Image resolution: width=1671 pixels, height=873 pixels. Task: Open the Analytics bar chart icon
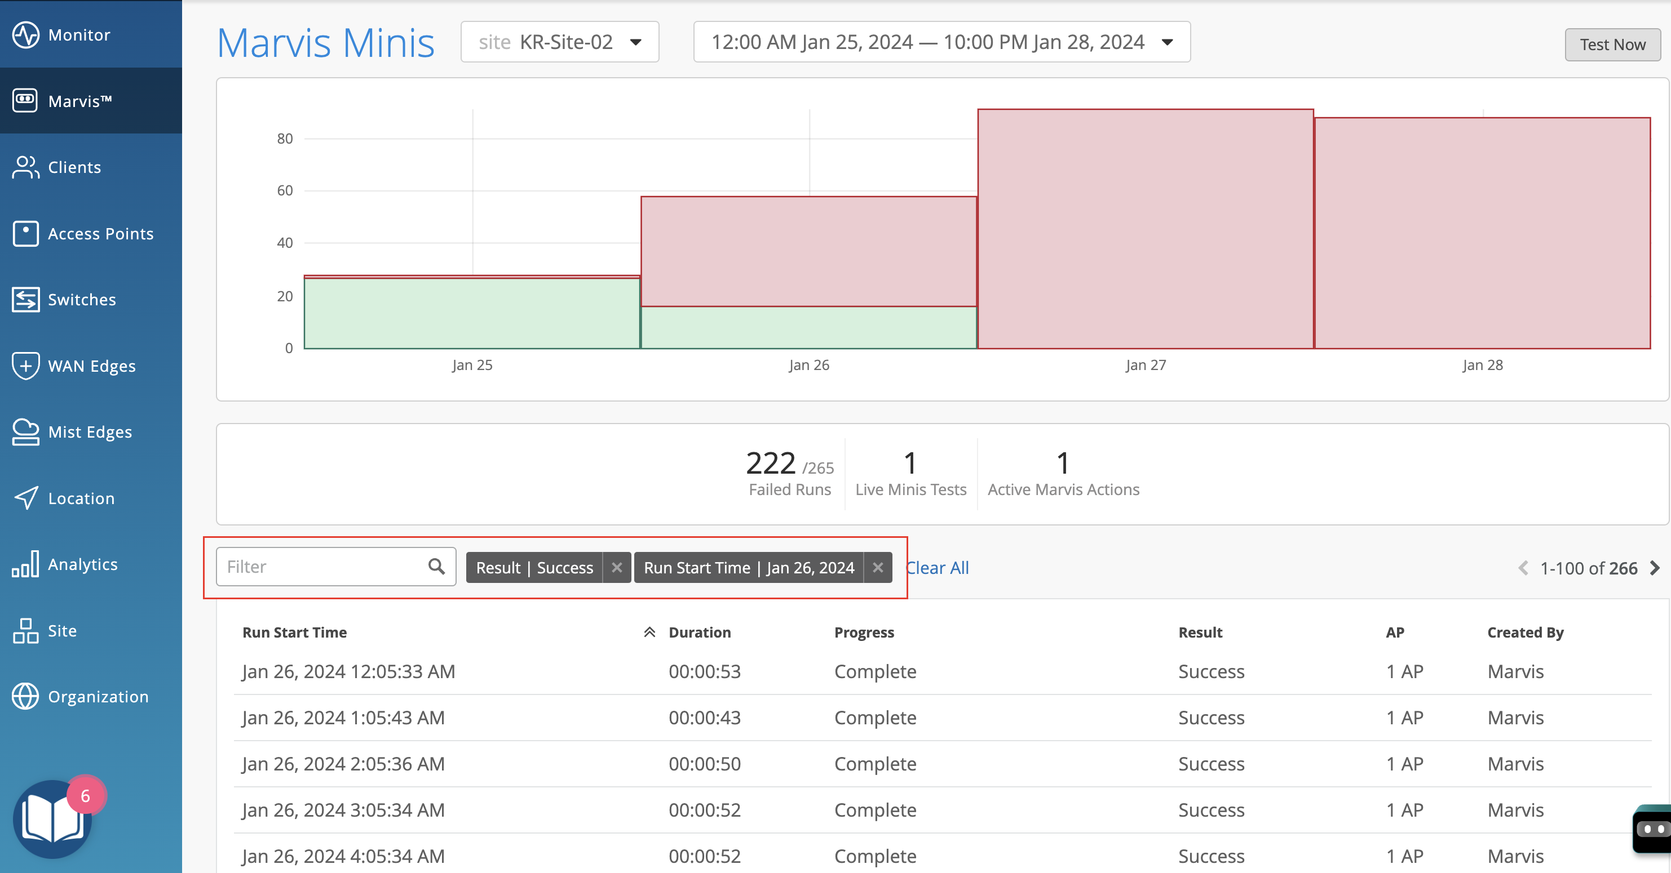(25, 564)
